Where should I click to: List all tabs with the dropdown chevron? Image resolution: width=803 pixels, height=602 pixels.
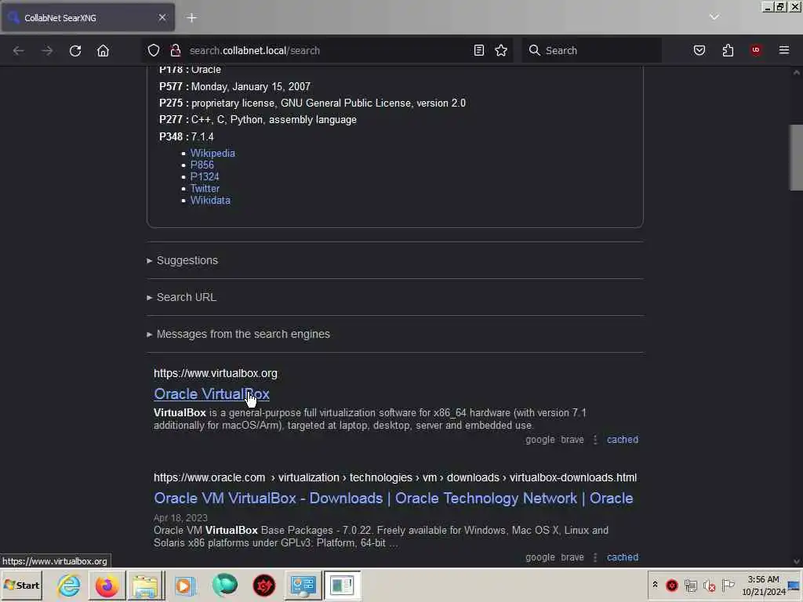tap(714, 17)
